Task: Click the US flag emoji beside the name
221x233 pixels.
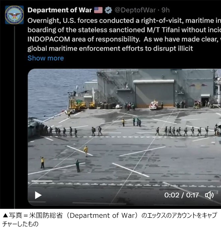Action: 98,10
